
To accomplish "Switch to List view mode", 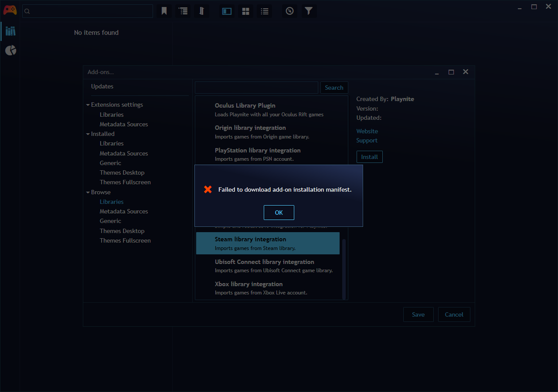I will 265,11.
